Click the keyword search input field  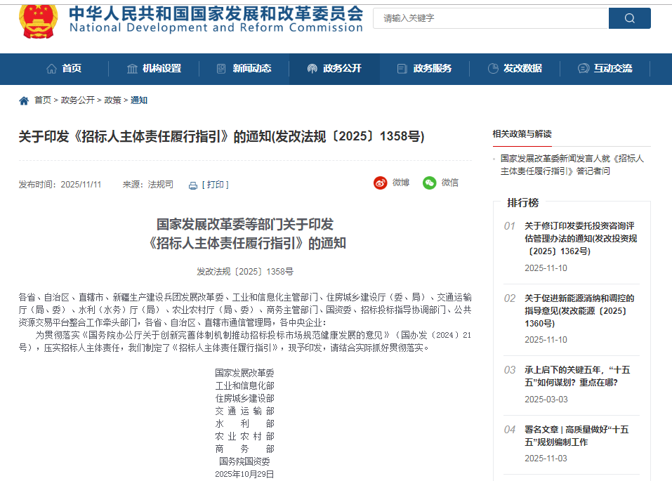coord(492,18)
